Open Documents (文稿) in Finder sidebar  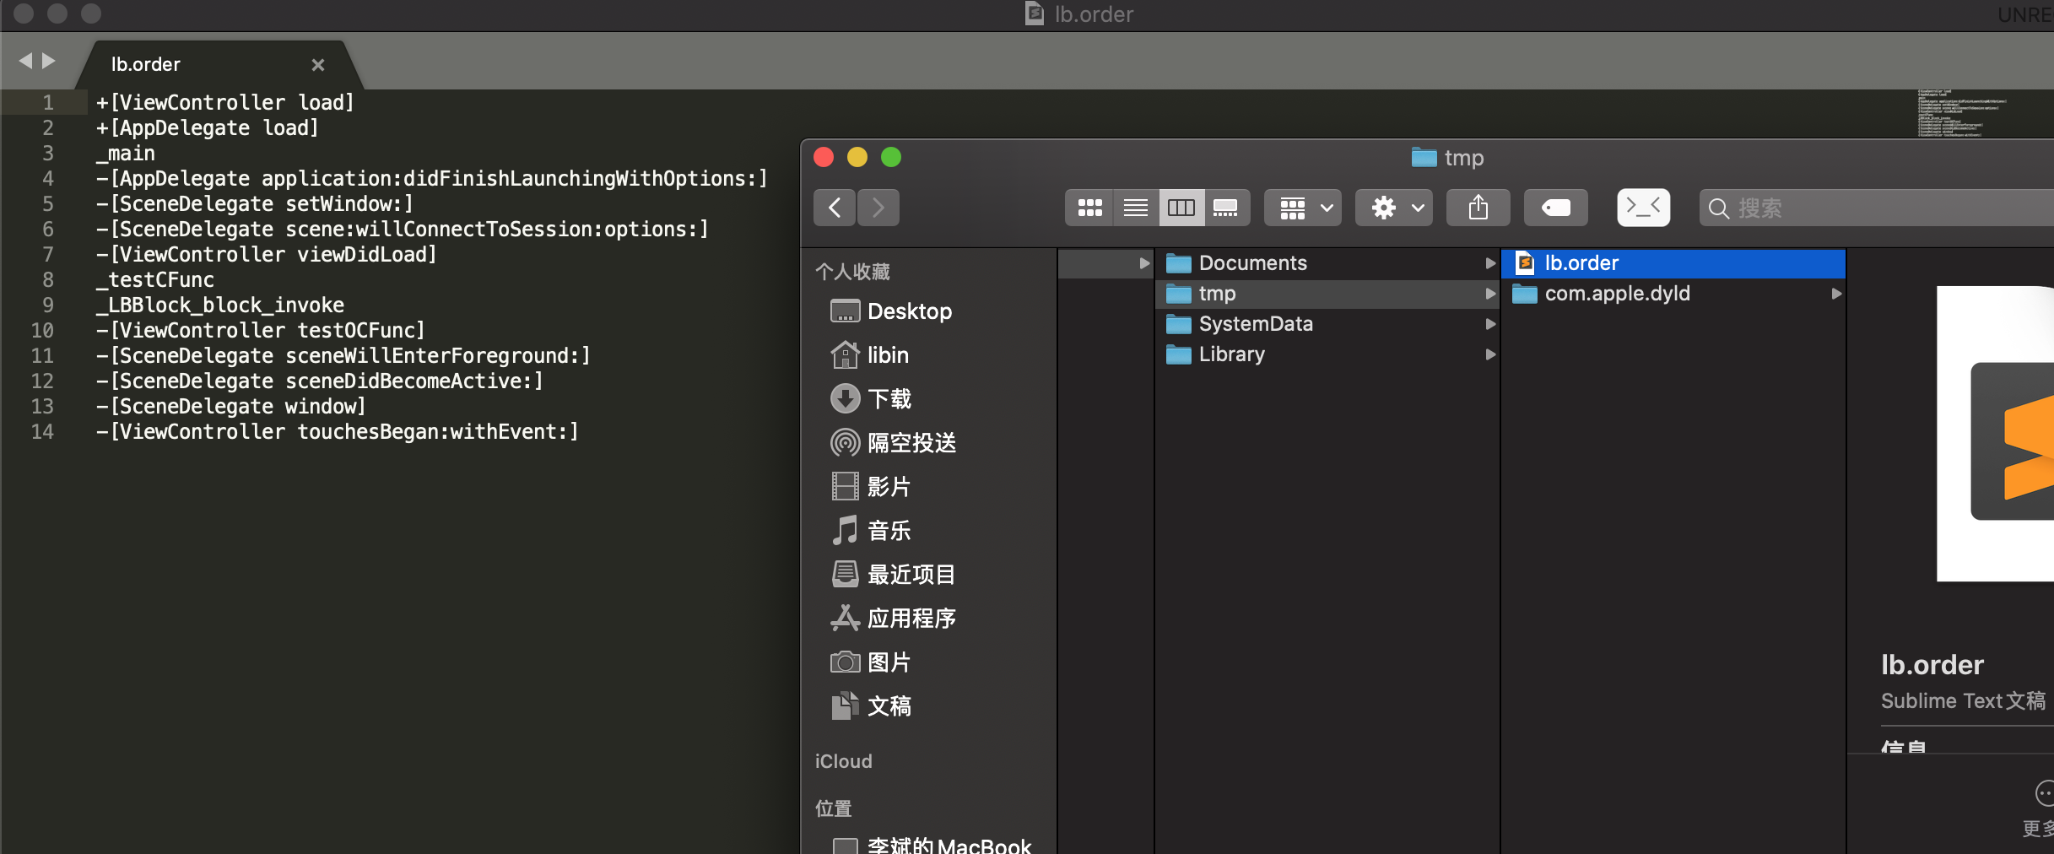(871, 706)
